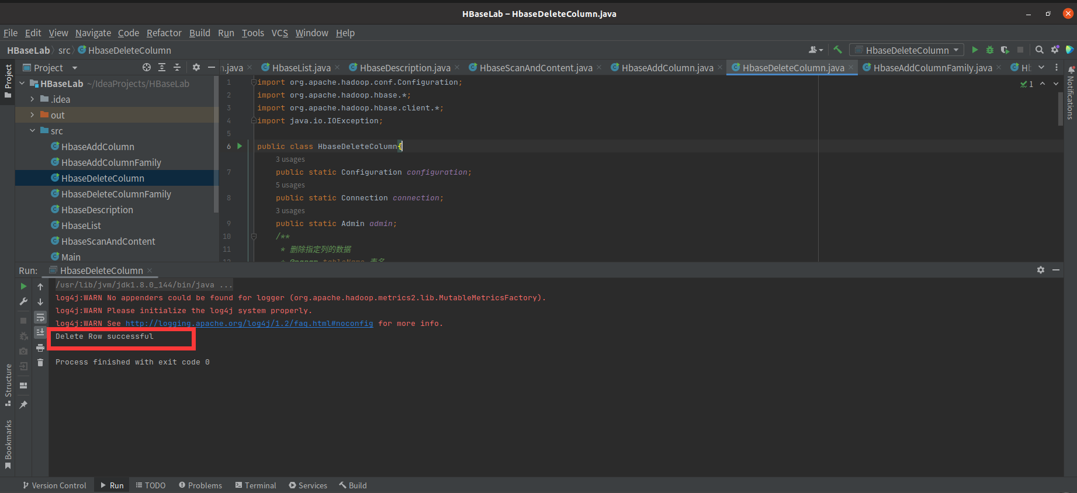This screenshot has height=493, width=1077.
Task: Fold the import block in the editor gutter
Action: pyautogui.click(x=254, y=82)
